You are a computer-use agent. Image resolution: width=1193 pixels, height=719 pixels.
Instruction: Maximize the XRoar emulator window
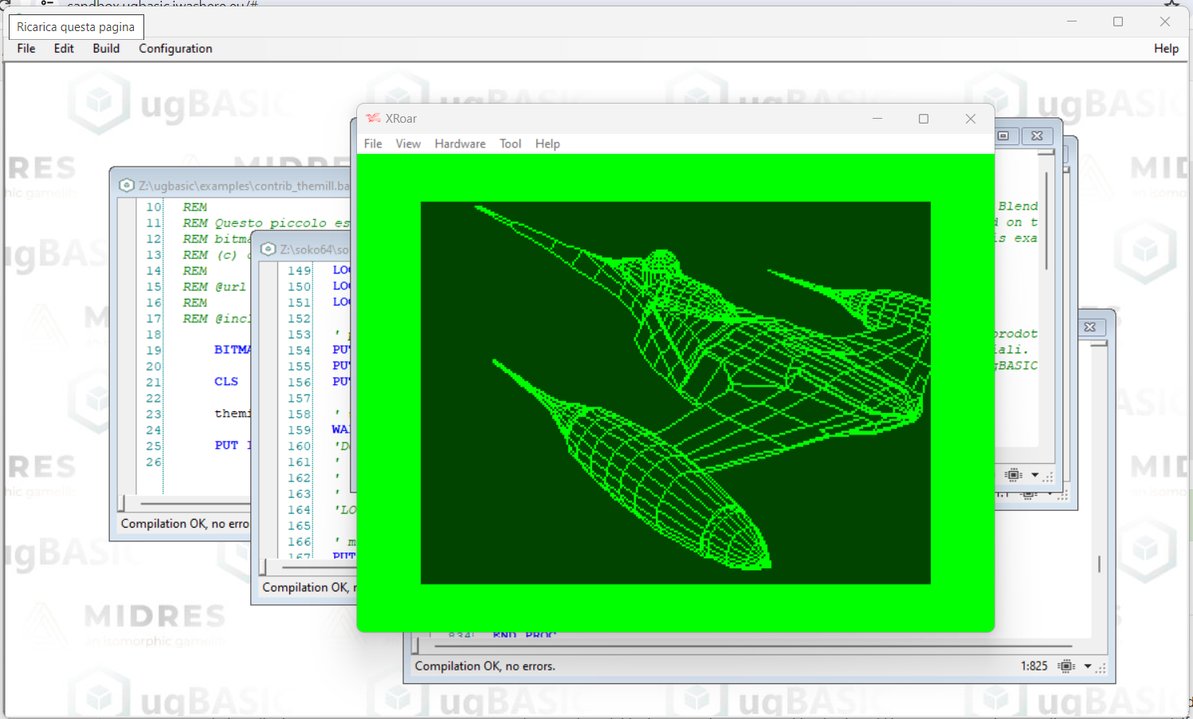click(924, 119)
